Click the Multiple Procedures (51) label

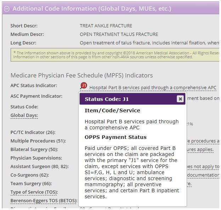click(38, 141)
